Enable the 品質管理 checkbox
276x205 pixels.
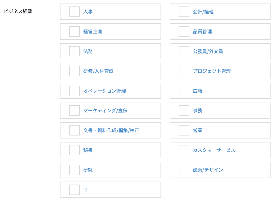tap(184, 31)
